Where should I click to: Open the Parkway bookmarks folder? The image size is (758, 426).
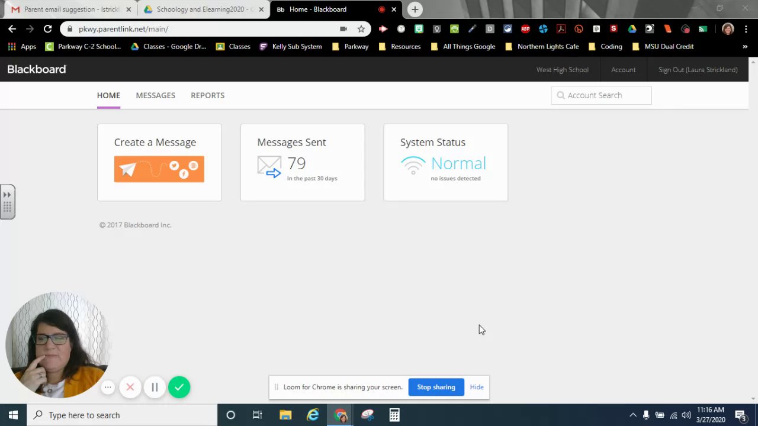[x=350, y=46]
